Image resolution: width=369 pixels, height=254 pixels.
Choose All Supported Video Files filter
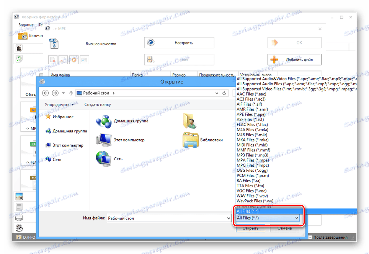[297, 89]
